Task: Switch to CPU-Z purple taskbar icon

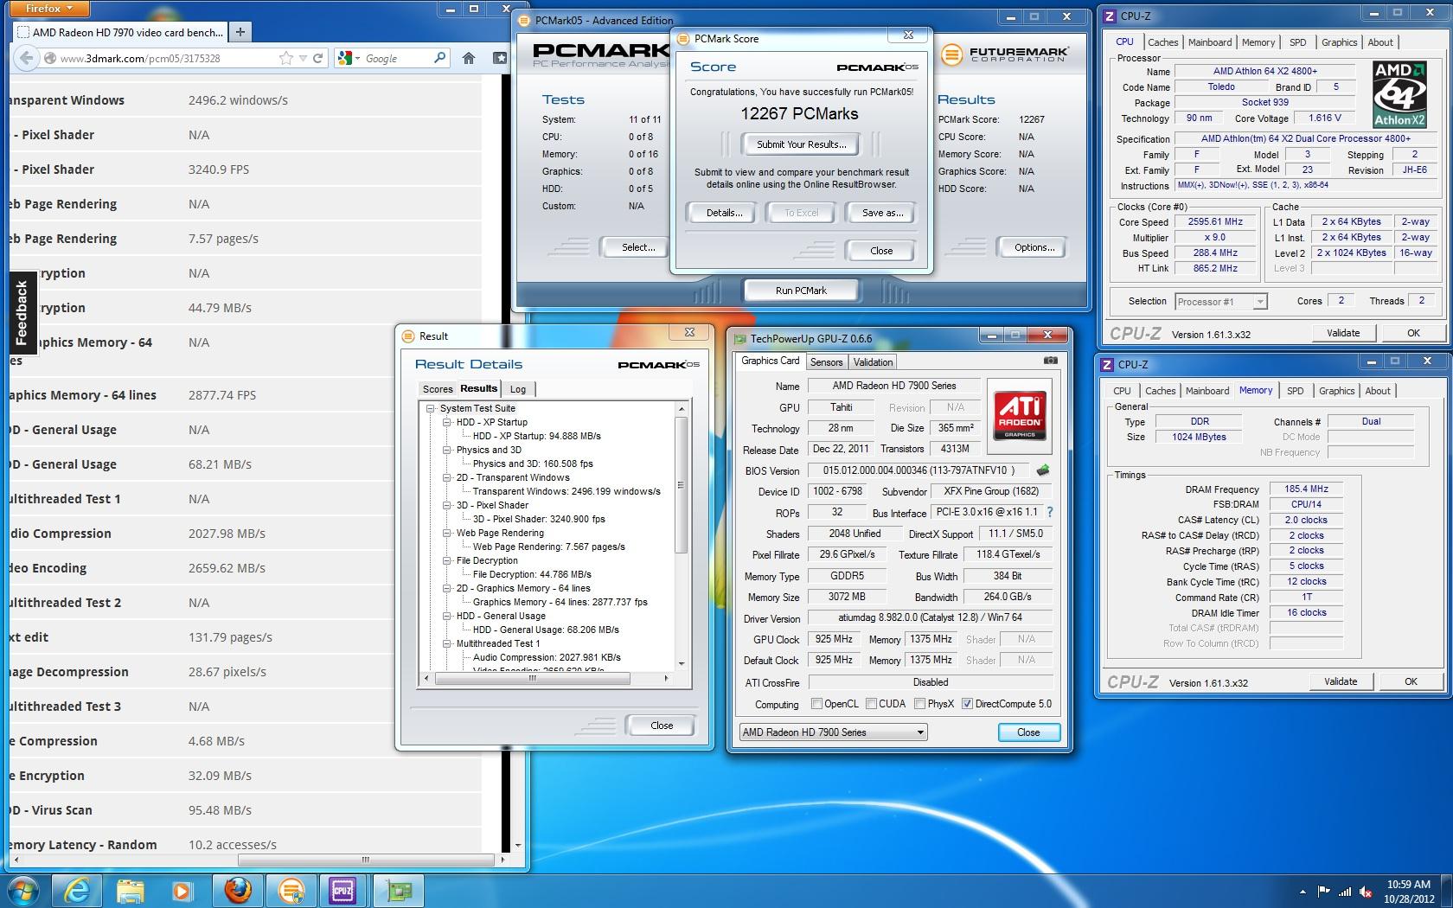Action: click(x=343, y=891)
